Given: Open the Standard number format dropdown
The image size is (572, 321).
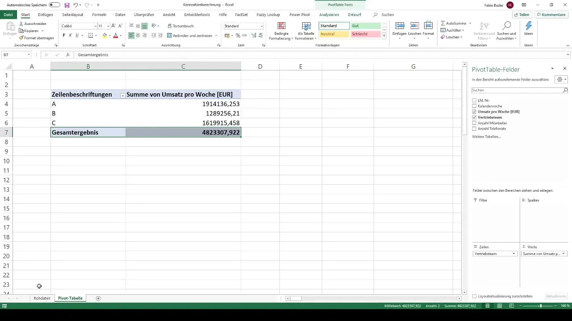Looking at the screenshot, I should pos(261,26).
